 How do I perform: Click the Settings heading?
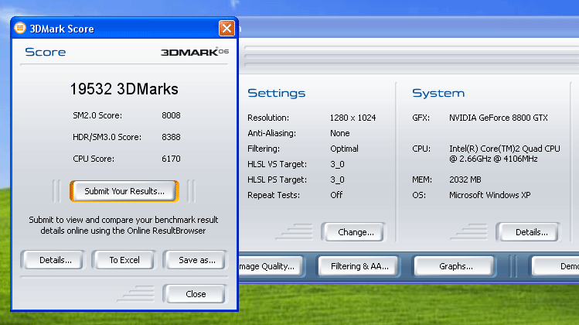pos(276,93)
